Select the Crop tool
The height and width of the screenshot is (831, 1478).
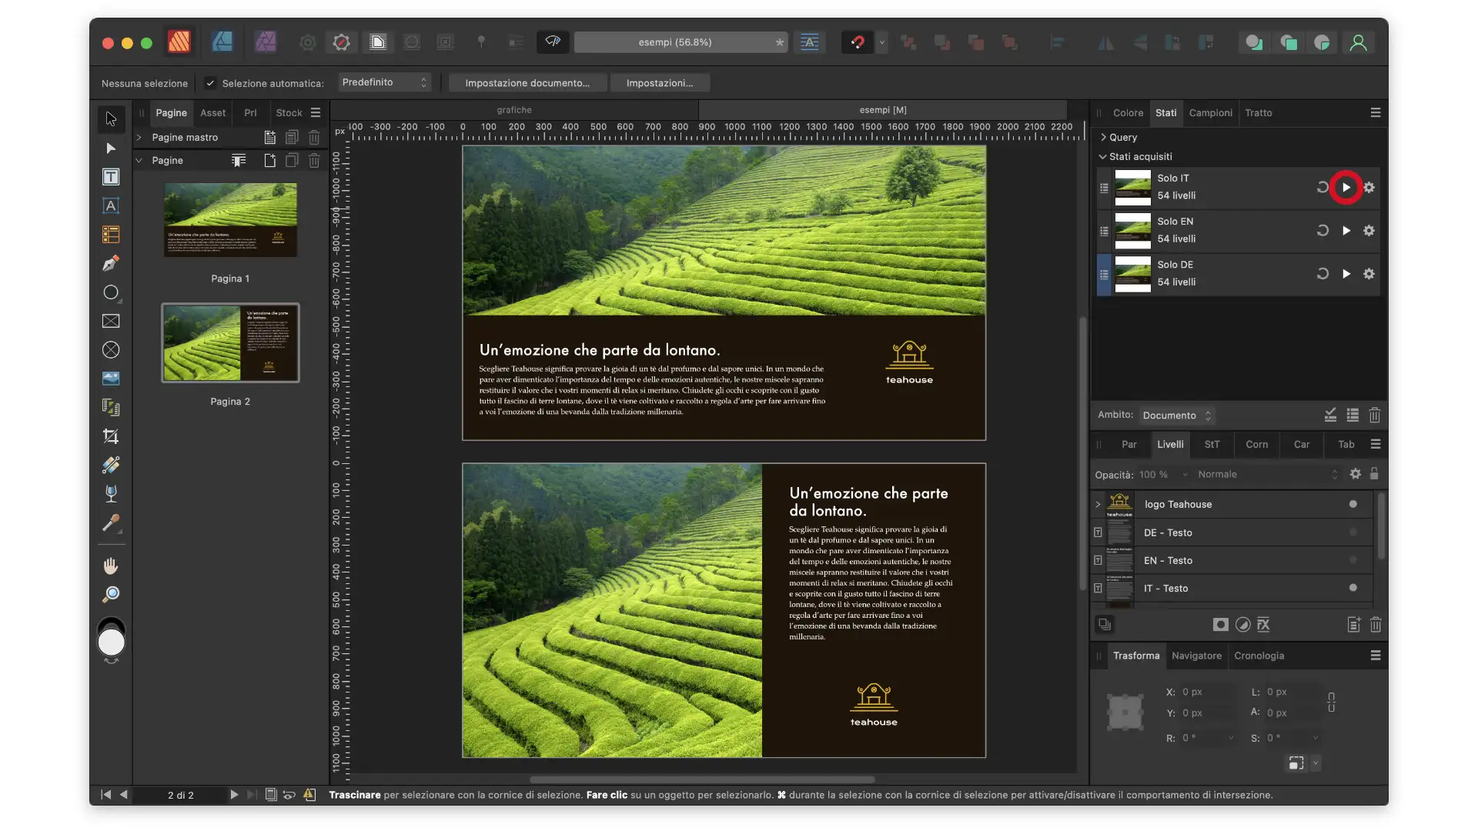click(x=111, y=436)
